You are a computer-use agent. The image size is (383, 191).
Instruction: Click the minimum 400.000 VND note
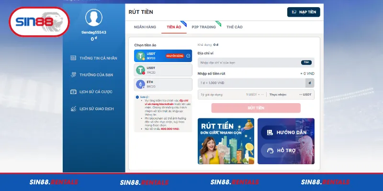[162, 129]
